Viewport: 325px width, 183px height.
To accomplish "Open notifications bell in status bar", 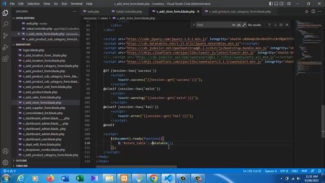I will (319, 171).
